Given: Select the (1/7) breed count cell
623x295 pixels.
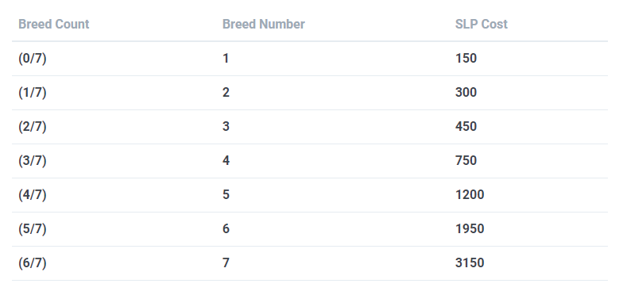Looking at the screenshot, I should tap(32, 93).
